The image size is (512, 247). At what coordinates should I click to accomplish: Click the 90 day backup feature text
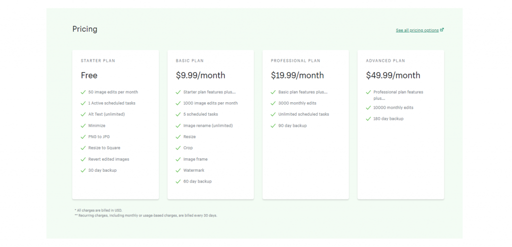pos(292,126)
